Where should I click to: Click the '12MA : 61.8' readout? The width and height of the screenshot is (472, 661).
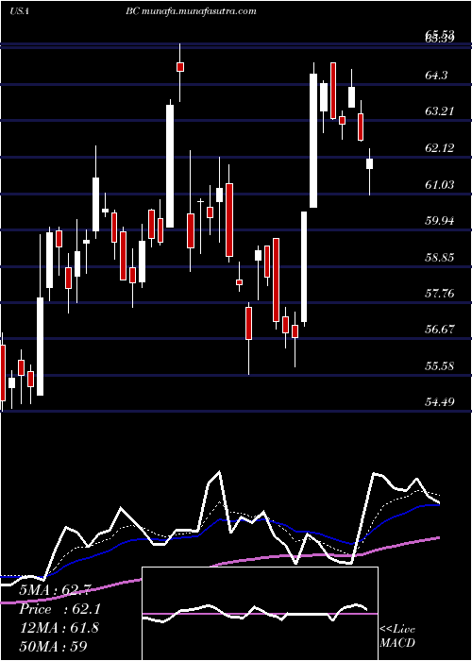pyautogui.click(x=59, y=628)
